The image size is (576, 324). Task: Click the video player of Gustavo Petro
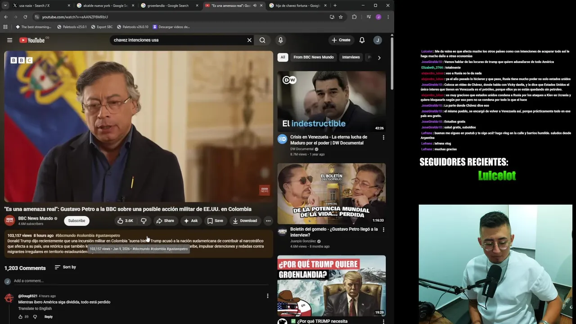[139, 126]
